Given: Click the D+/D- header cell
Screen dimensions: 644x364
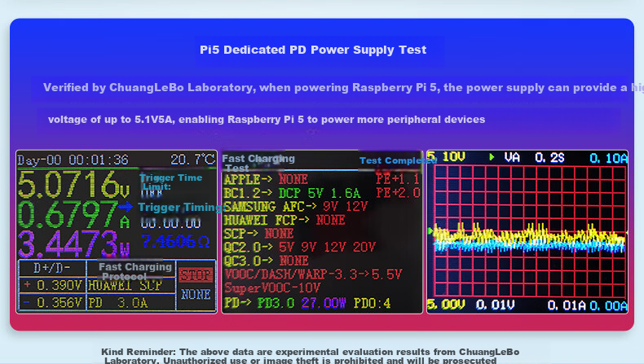Looking at the screenshot, I should (x=52, y=268).
